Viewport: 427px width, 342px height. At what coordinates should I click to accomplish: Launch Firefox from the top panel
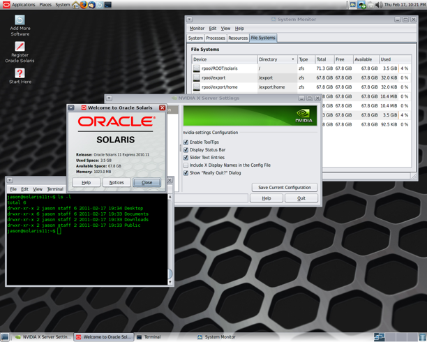pos(84,5)
